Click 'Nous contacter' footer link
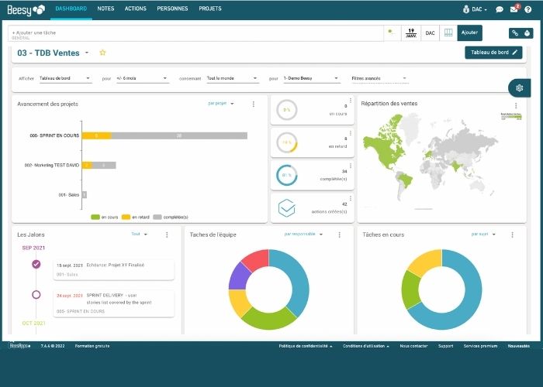The height and width of the screenshot is (387, 543). 413,346
